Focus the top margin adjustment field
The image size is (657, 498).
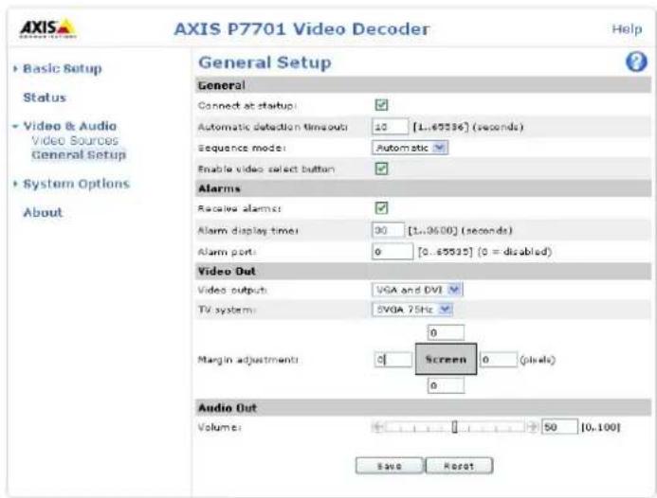click(x=446, y=332)
